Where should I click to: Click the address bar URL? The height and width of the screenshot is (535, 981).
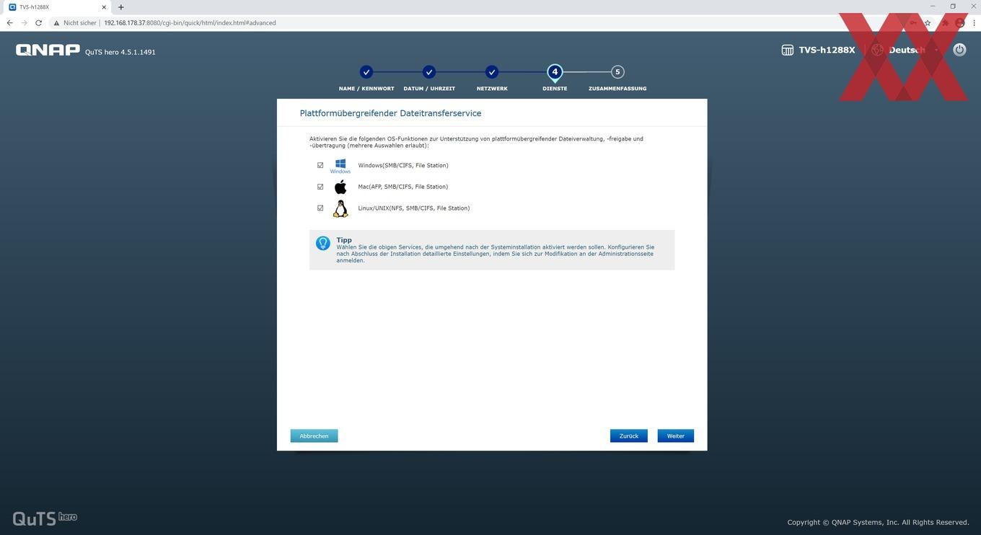[x=190, y=23]
